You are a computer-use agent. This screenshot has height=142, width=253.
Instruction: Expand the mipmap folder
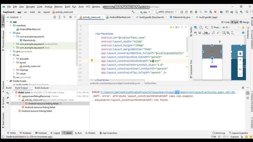(x=14, y=70)
